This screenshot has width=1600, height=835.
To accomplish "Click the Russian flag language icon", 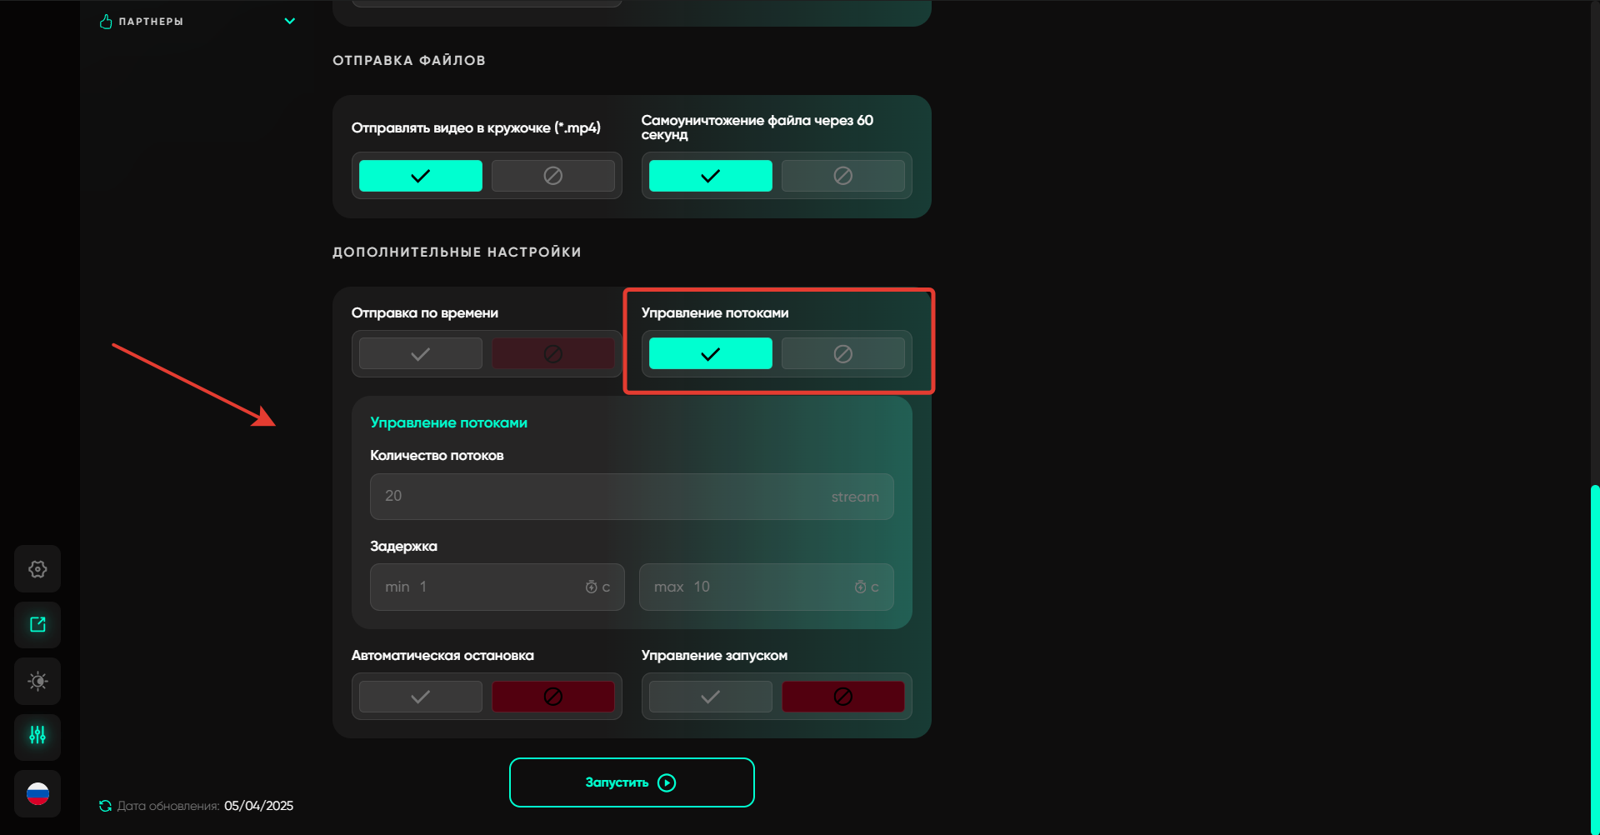I will pyautogui.click(x=37, y=793).
